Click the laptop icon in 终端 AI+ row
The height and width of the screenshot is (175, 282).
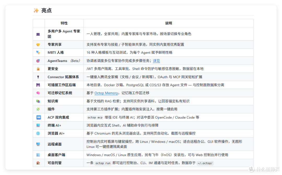coord(38,125)
